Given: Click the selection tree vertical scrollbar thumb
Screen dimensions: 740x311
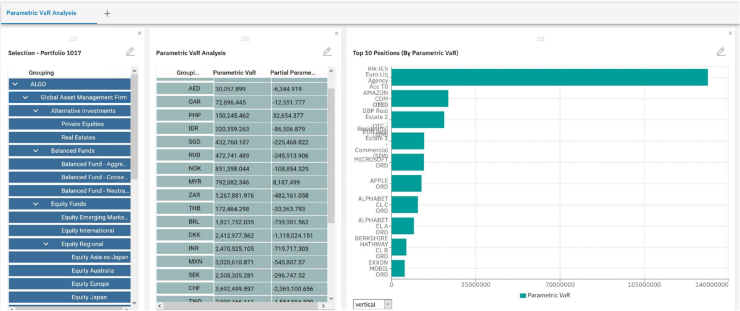Looking at the screenshot, I should tap(134, 126).
